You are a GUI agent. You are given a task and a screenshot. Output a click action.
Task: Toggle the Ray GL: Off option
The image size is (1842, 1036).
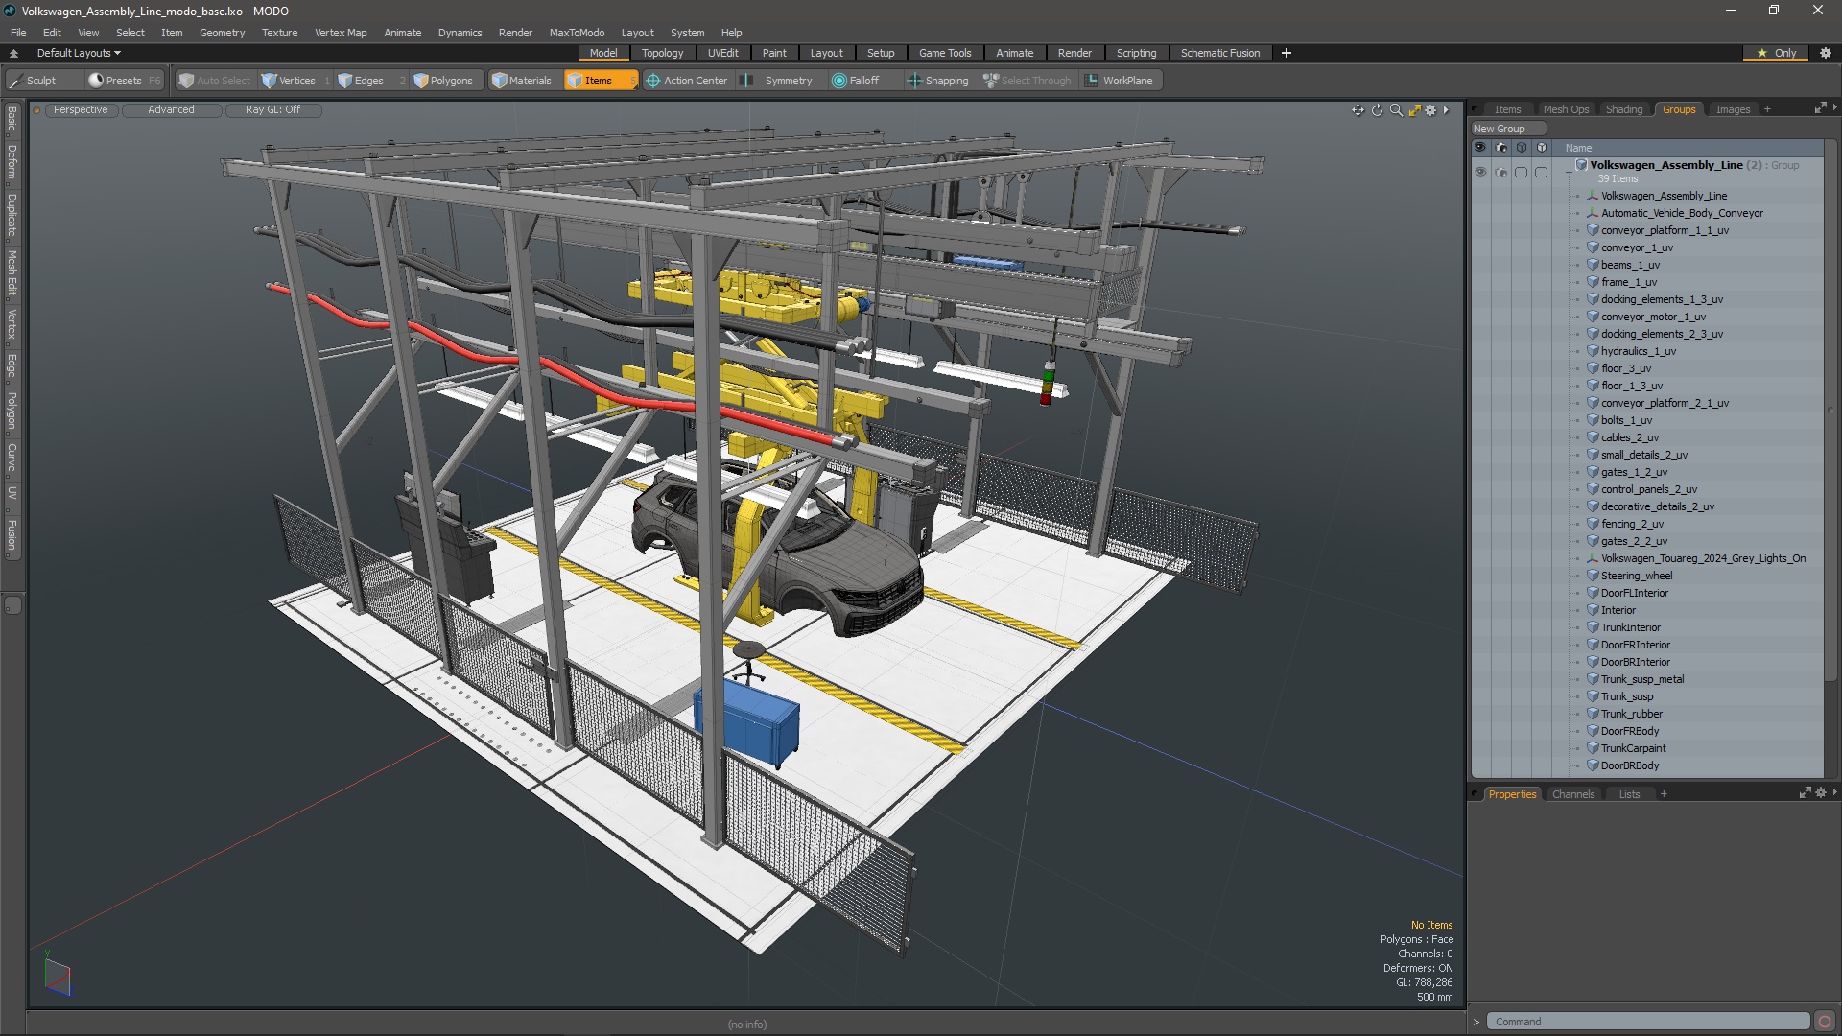(x=272, y=109)
